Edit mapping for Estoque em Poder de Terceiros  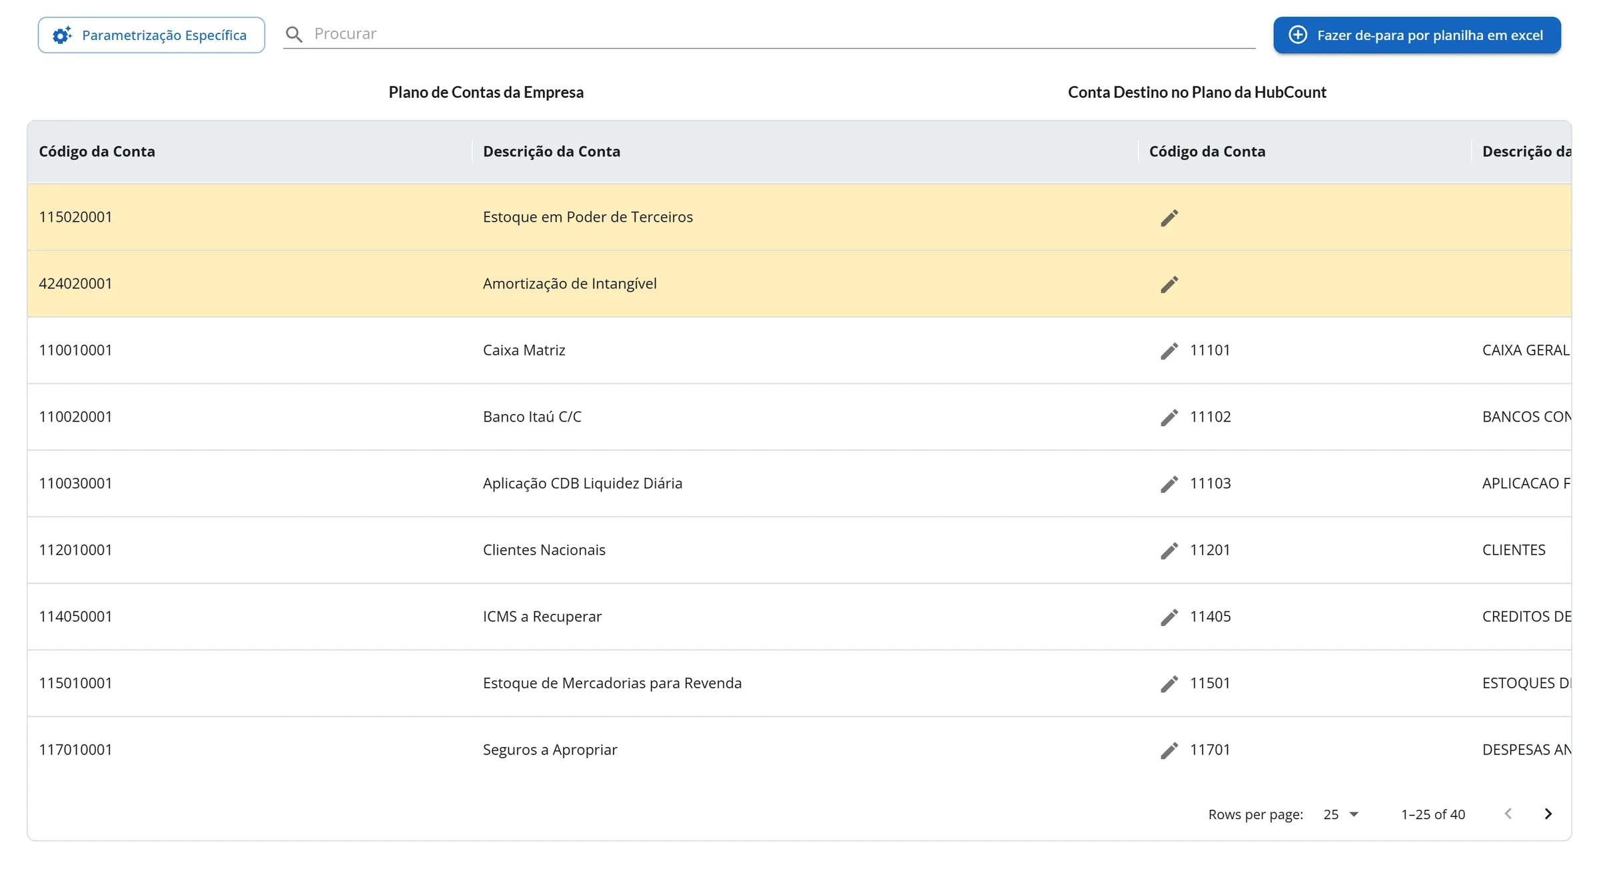point(1169,218)
